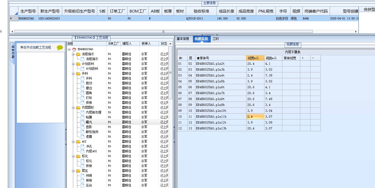This screenshot has height=188, width=375.
Task: Click the 间距mil column header
Action: [x=273, y=58]
